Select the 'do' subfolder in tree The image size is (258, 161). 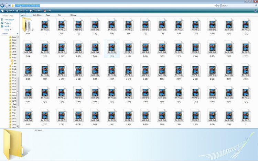point(13,60)
